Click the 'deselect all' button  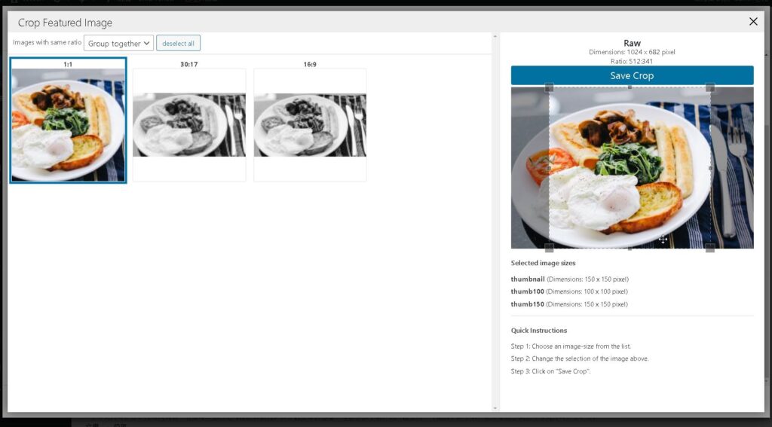[178, 44]
